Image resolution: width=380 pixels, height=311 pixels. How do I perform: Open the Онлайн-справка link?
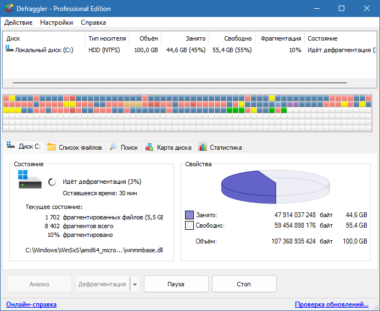coord(31,304)
